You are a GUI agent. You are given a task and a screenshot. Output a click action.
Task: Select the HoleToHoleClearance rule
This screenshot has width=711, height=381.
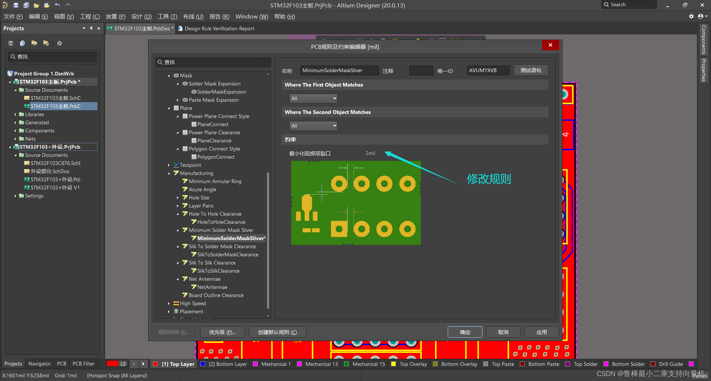pyautogui.click(x=221, y=222)
